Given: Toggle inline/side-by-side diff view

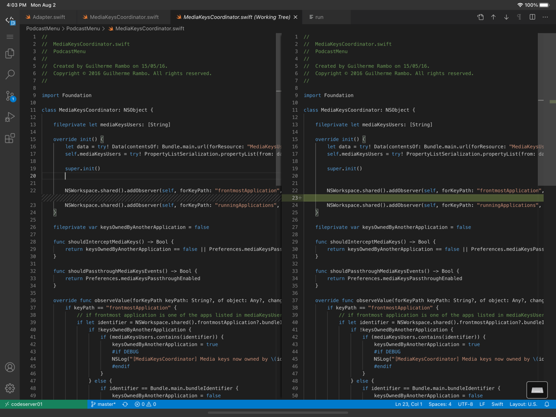Looking at the screenshot, I should [532, 17].
